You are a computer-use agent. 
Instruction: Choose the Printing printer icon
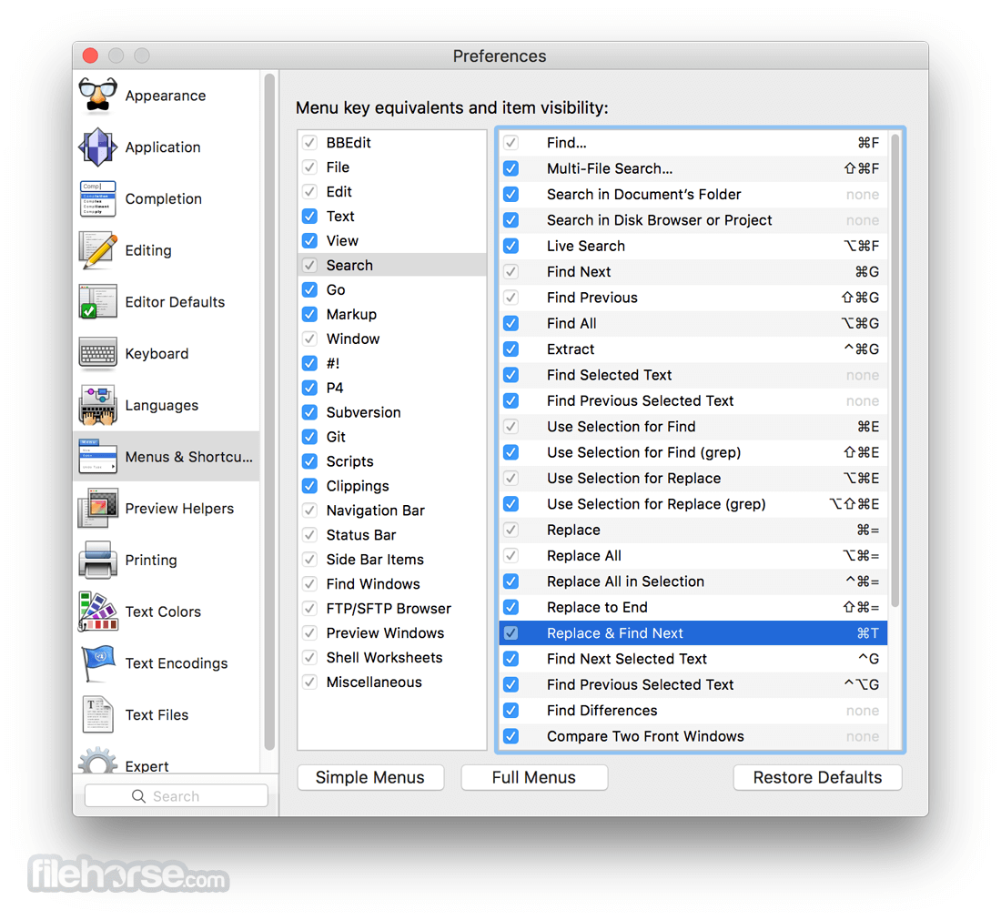97,560
